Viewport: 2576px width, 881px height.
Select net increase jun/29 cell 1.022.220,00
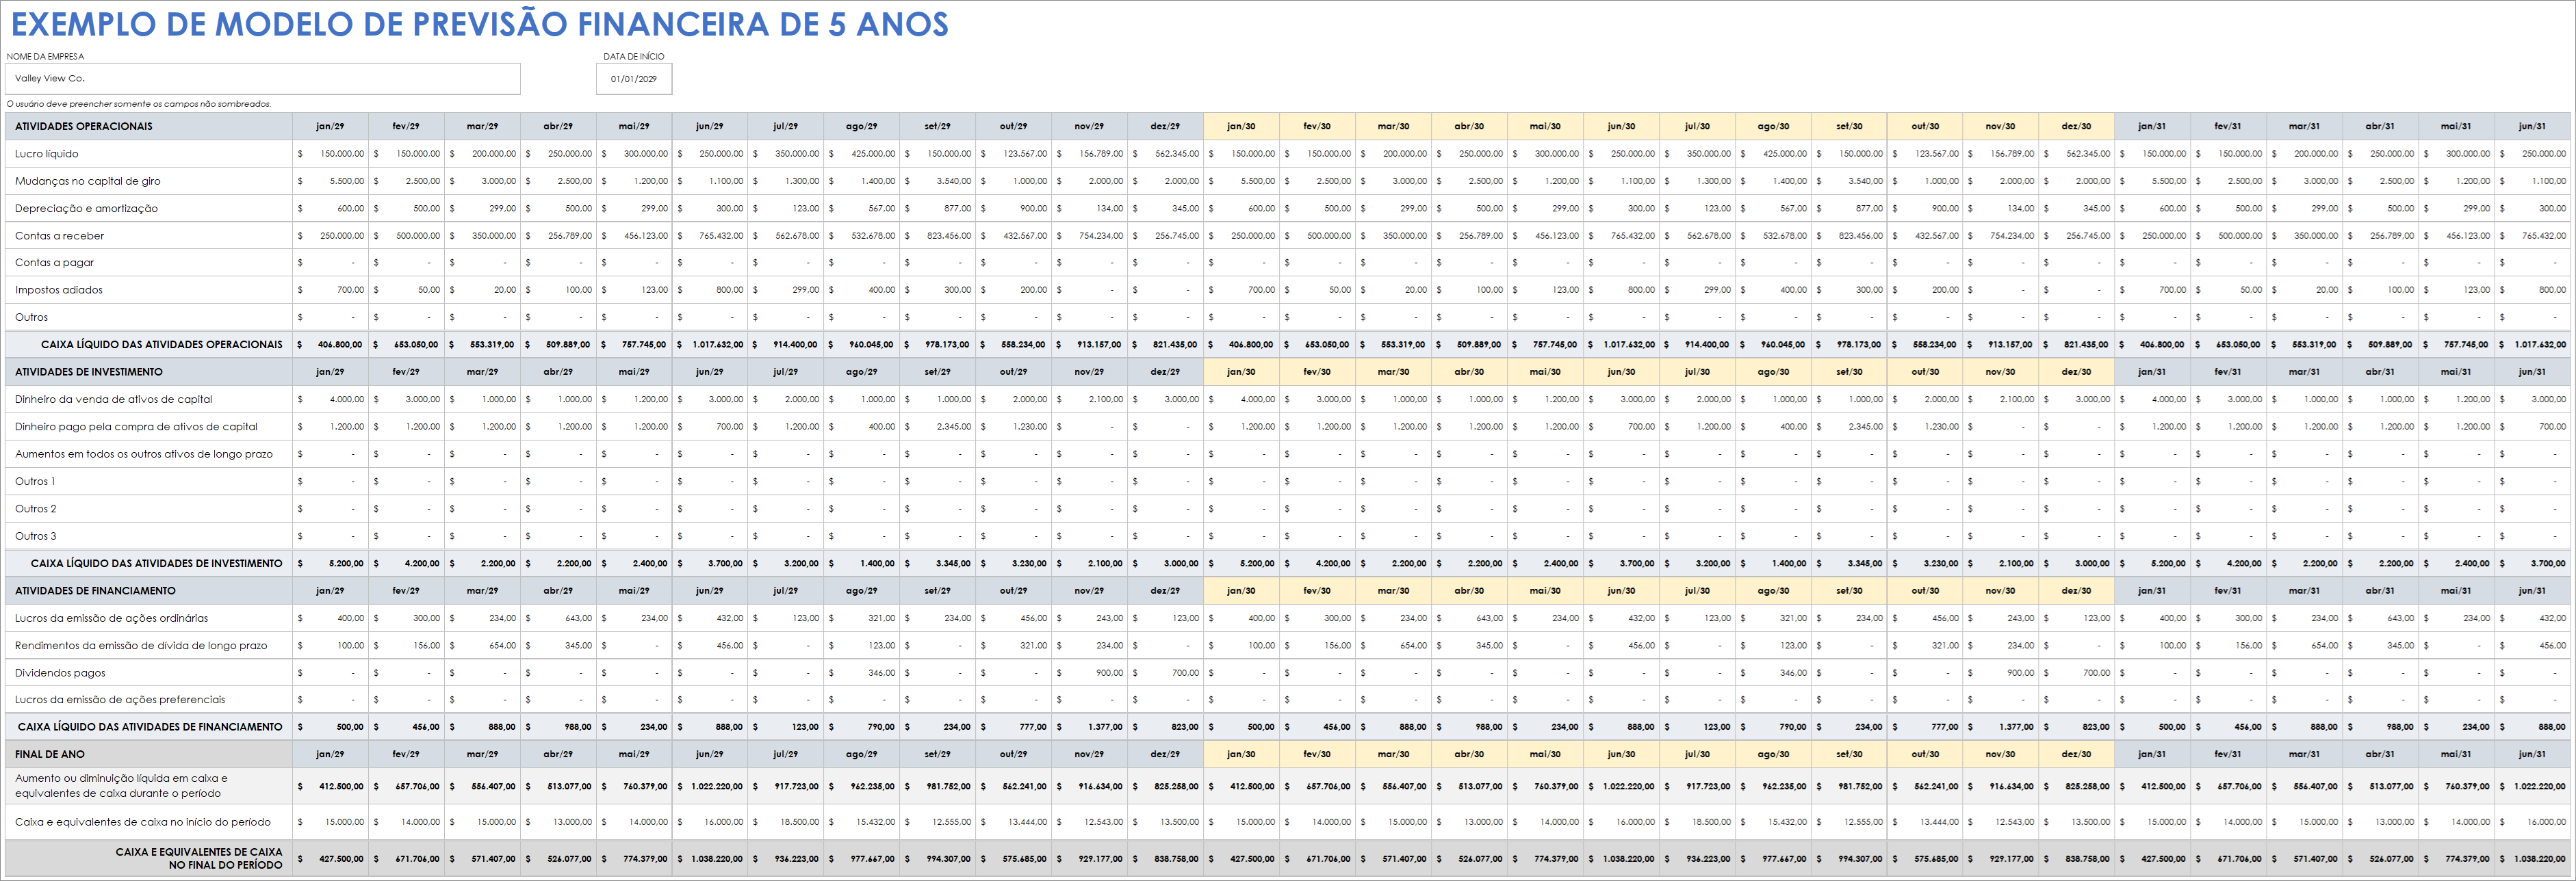(710, 786)
